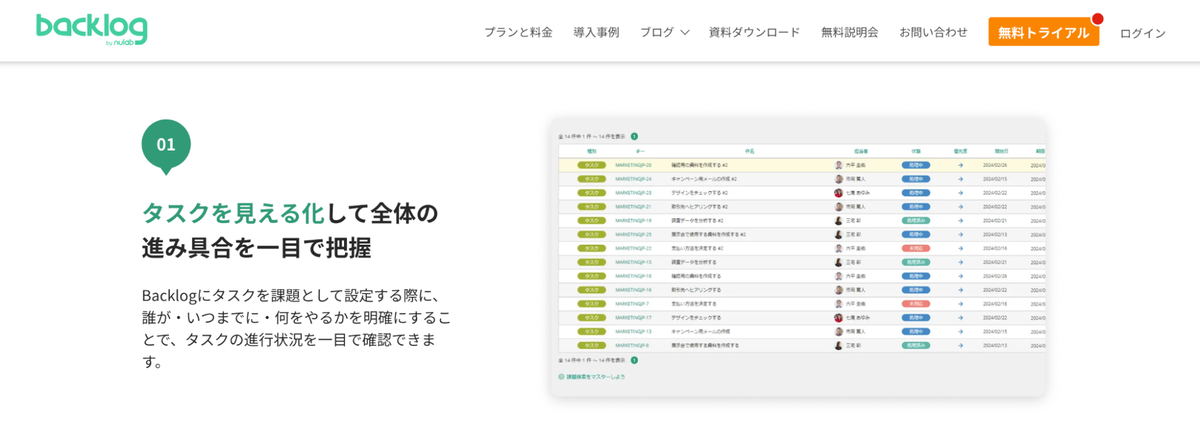The image size is (1200, 448).
Task: Click the 種別 column header
Action: tap(591, 152)
